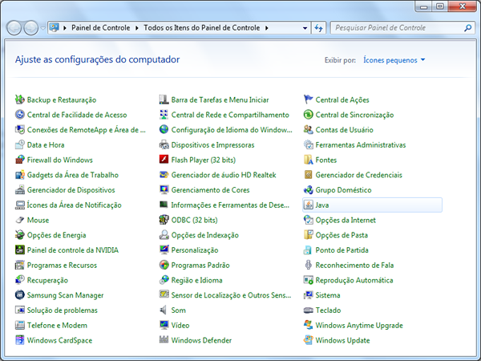This screenshot has height=361, width=481.
Task: Open Recuperação link
Action: [x=47, y=280]
